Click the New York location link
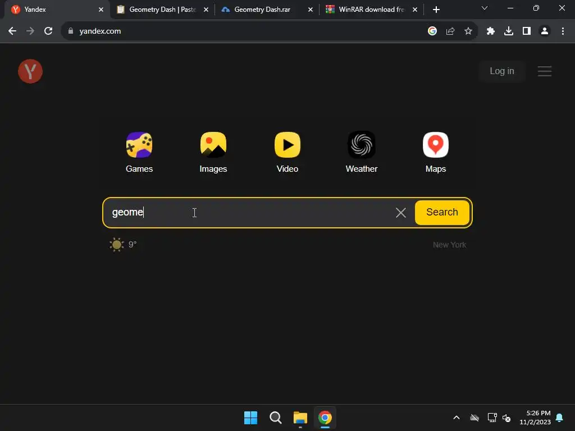 [449, 245]
